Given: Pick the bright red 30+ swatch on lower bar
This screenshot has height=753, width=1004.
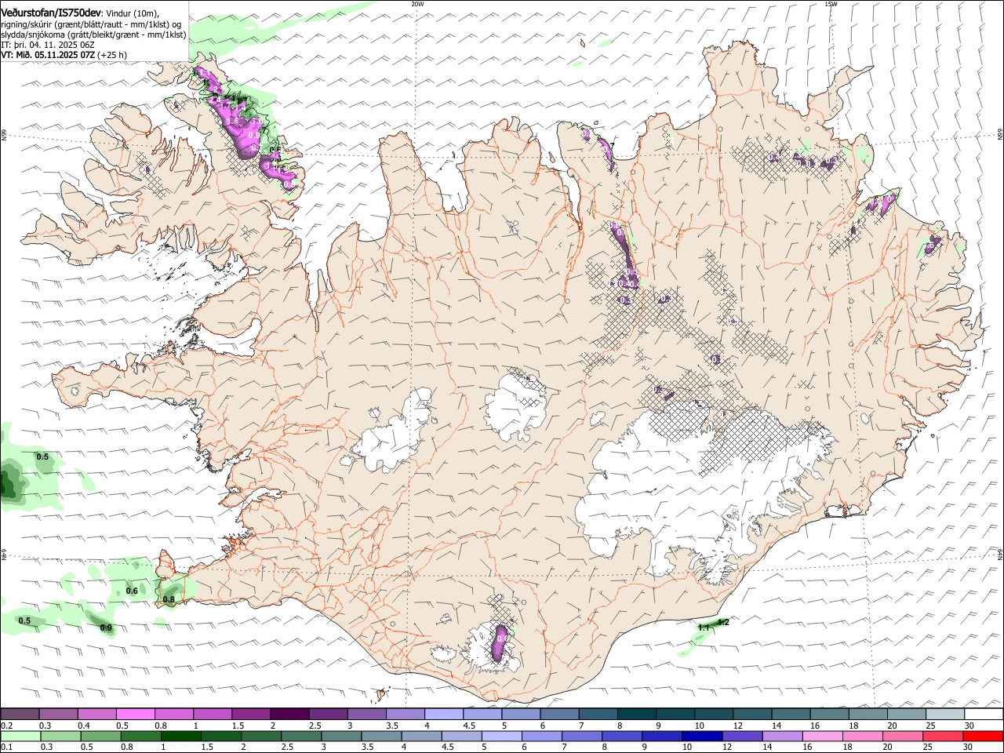Looking at the screenshot, I should coord(983,736).
